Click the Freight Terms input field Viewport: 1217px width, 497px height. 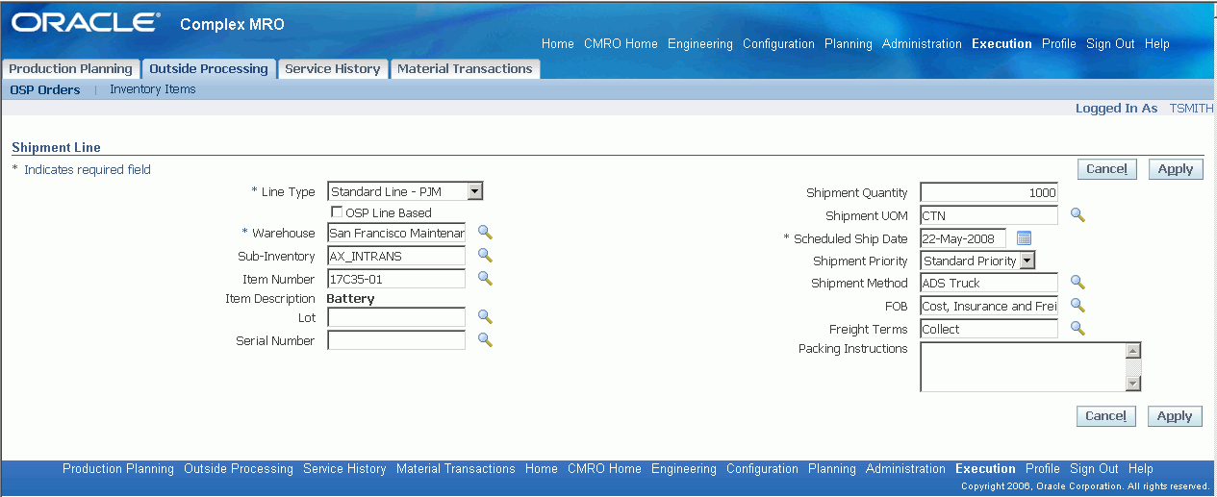click(x=989, y=329)
